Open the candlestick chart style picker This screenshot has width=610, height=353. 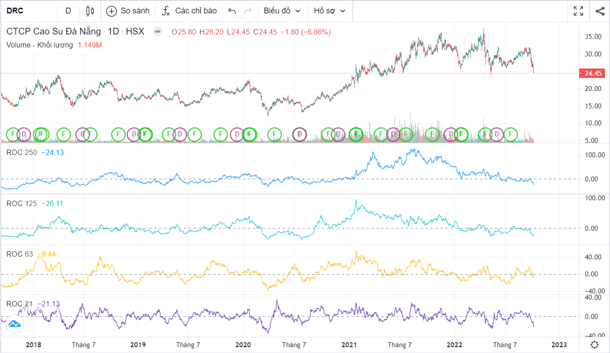90,11
